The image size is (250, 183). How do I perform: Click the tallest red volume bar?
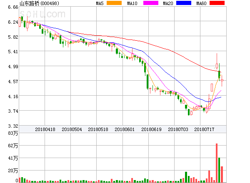click(x=217, y=163)
